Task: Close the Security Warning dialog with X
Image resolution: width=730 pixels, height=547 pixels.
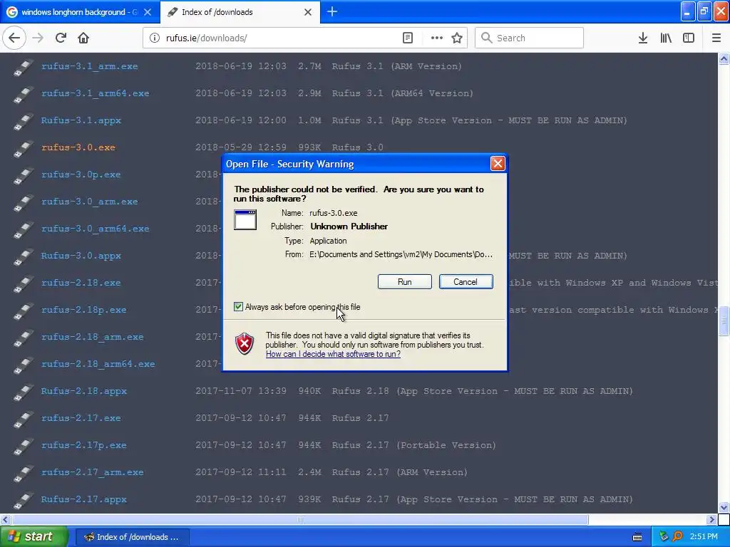Action: 498,164
